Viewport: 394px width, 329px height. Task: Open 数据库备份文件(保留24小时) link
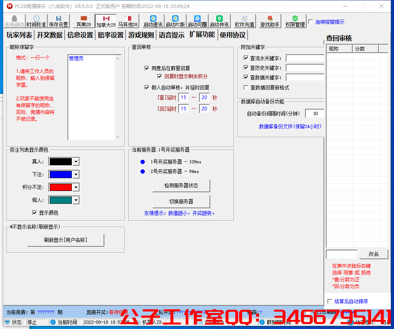pyautogui.click(x=290, y=126)
